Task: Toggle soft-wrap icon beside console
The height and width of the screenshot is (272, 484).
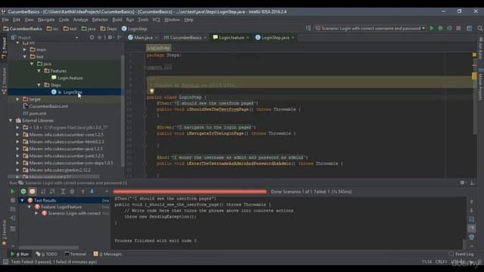Action: [472, 220]
